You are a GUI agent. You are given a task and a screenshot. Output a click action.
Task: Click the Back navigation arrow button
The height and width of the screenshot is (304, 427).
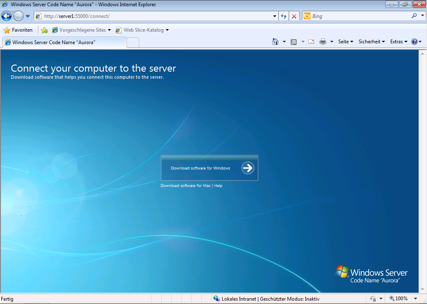(7, 16)
